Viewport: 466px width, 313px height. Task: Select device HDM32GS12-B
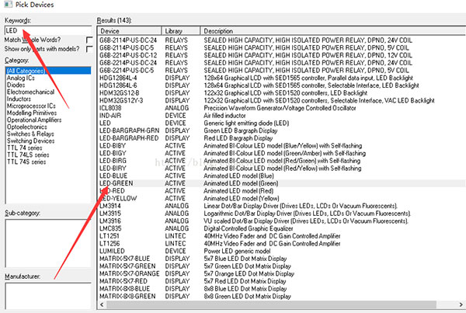click(282, 92)
